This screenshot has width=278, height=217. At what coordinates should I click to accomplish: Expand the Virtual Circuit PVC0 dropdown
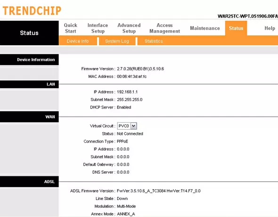(127, 126)
